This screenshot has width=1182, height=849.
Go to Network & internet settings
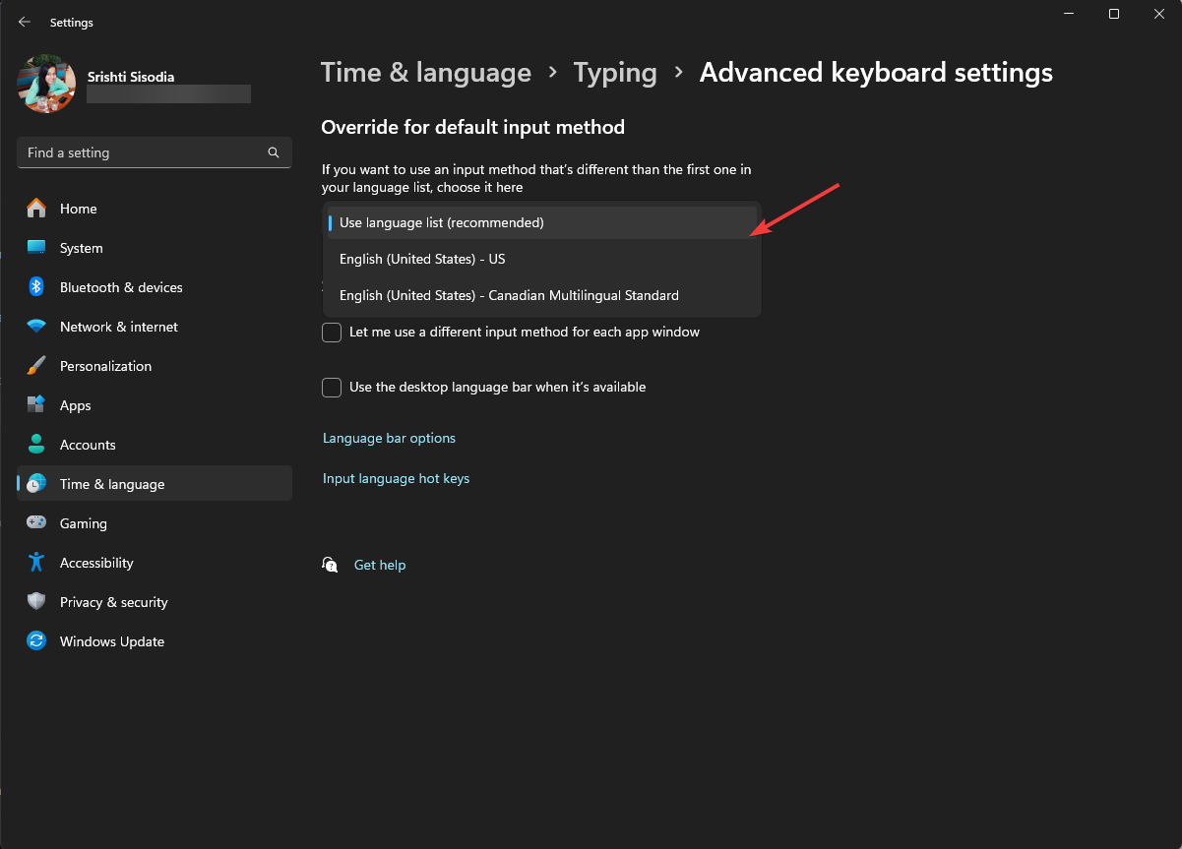(118, 327)
